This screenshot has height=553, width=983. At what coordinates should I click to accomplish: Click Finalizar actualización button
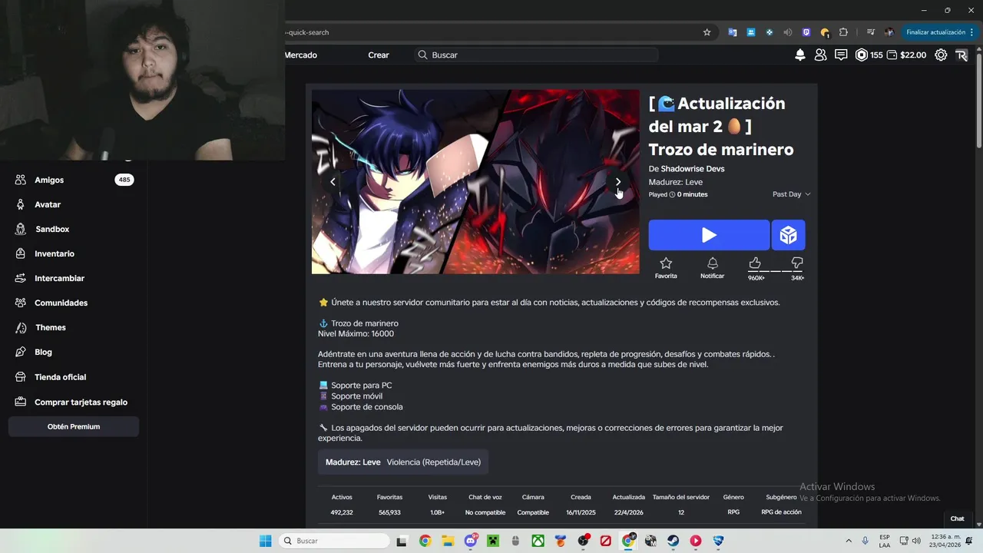tap(940, 32)
